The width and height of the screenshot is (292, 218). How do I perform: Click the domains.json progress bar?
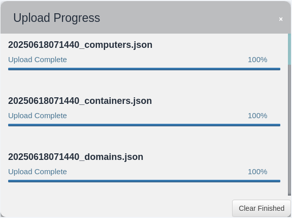(144, 181)
